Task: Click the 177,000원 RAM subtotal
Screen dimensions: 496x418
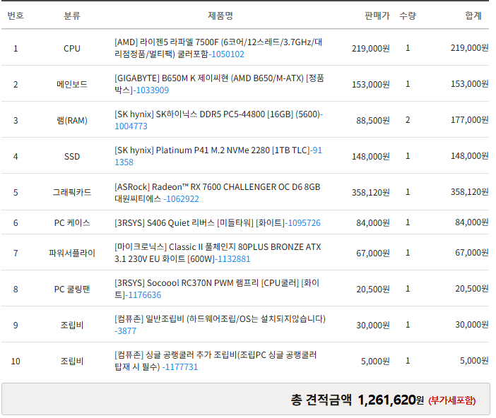Action: pos(469,120)
